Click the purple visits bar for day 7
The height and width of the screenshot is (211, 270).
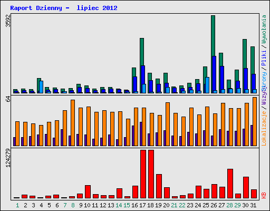point(62,138)
